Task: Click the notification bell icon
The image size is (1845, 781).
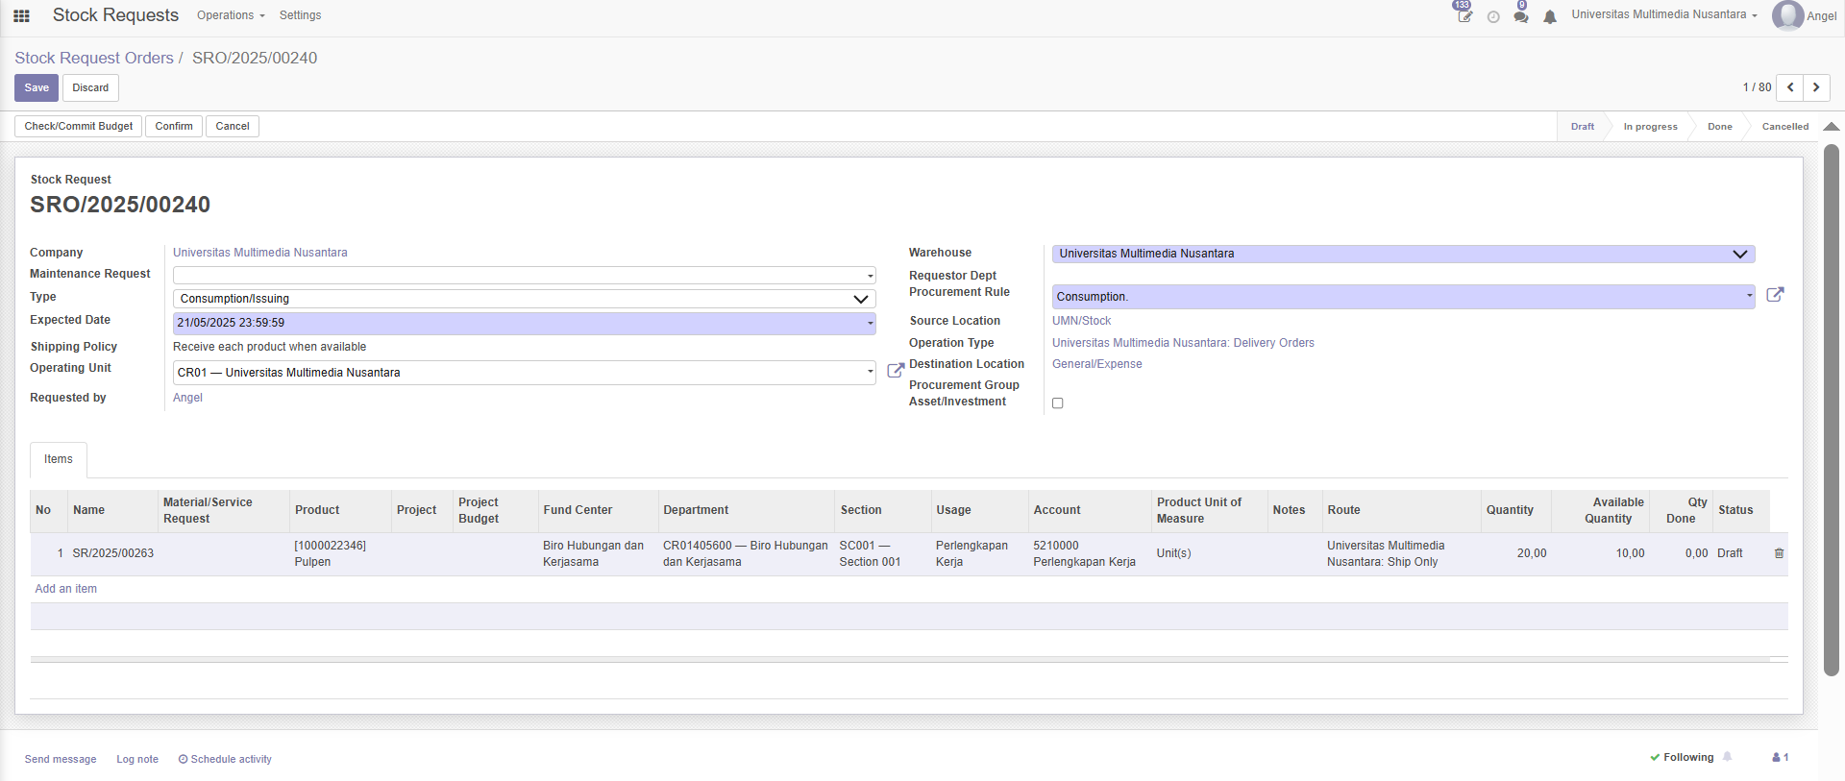Action: tap(1550, 17)
